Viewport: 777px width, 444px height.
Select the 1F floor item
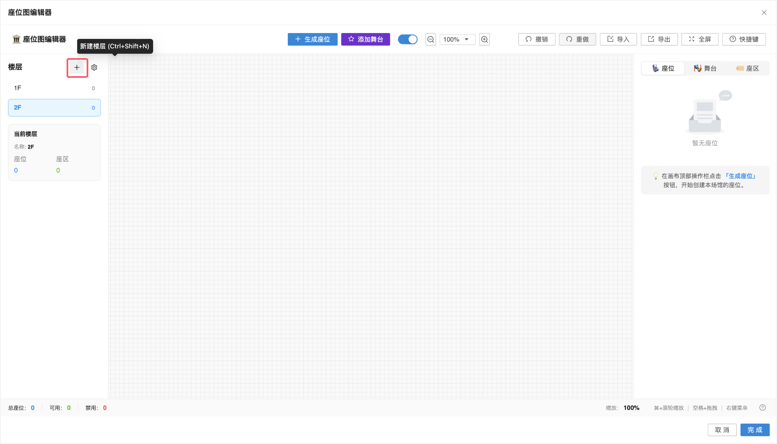pyautogui.click(x=54, y=88)
